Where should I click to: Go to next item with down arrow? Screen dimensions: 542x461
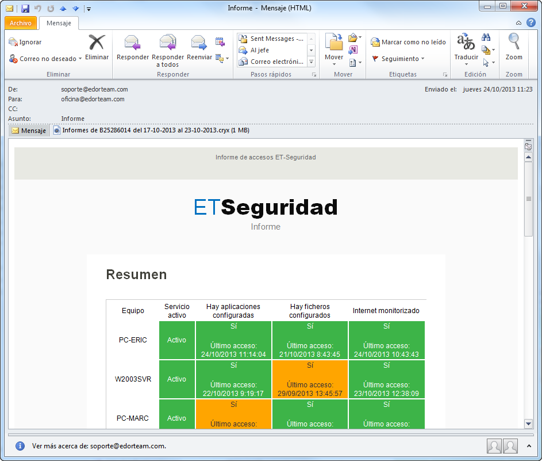75,8
